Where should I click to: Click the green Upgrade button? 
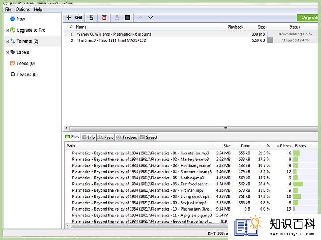point(307,18)
